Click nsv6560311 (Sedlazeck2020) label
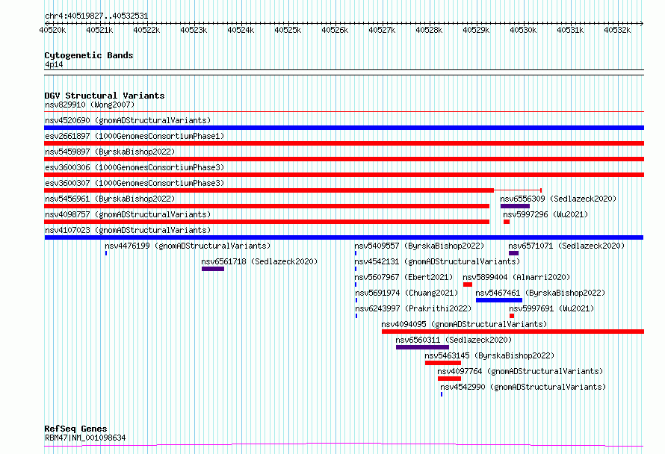This screenshot has height=454, width=665. [x=454, y=340]
